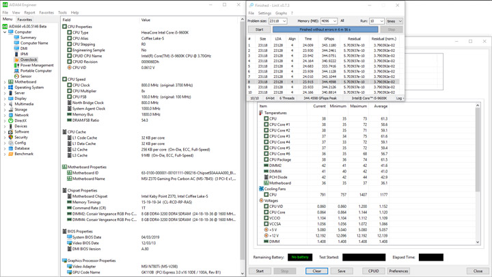
Task: Select run 8 row in LinX results
Action: [x=323, y=82]
